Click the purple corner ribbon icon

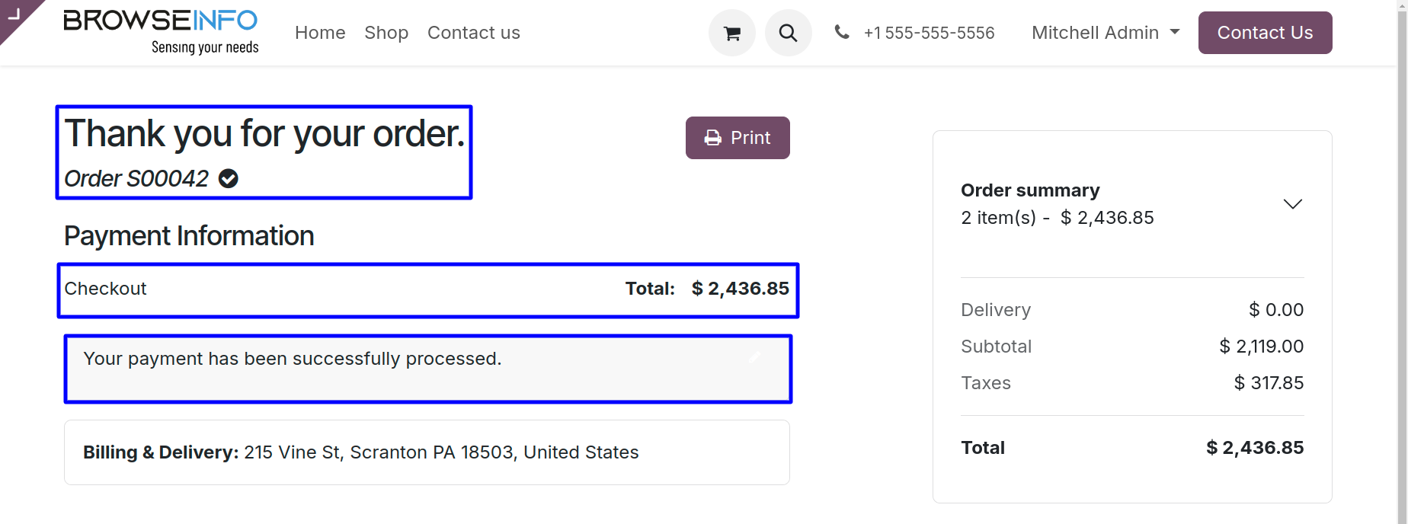pos(17,17)
